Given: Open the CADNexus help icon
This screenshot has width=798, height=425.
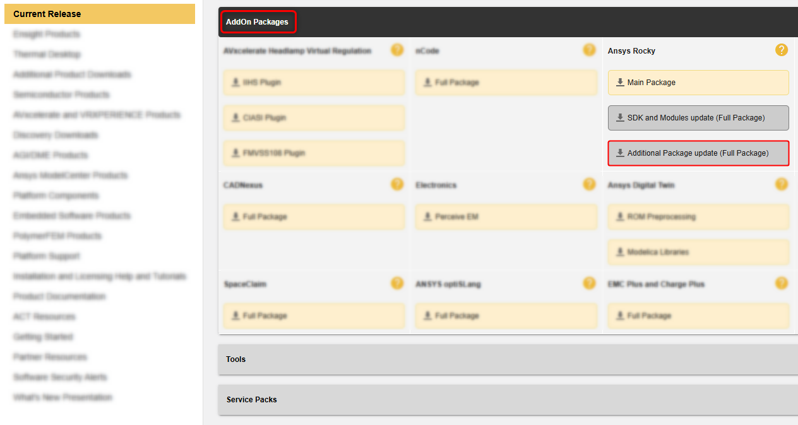Looking at the screenshot, I should point(397,184).
